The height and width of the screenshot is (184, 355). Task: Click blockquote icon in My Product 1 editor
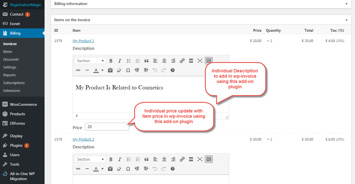pos(146,61)
